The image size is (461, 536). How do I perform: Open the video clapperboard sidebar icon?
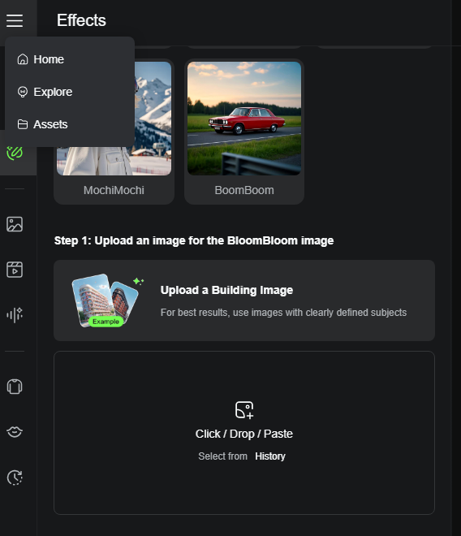[15, 270]
